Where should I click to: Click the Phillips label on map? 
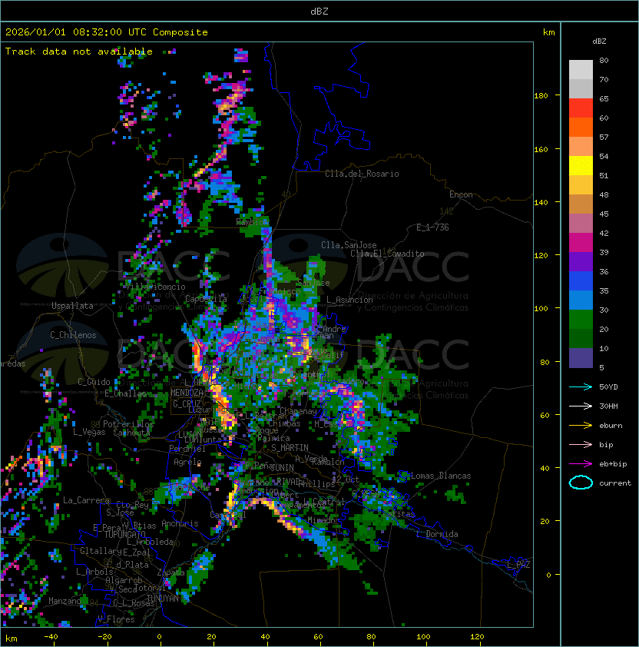pyautogui.click(x=316, y=484)
